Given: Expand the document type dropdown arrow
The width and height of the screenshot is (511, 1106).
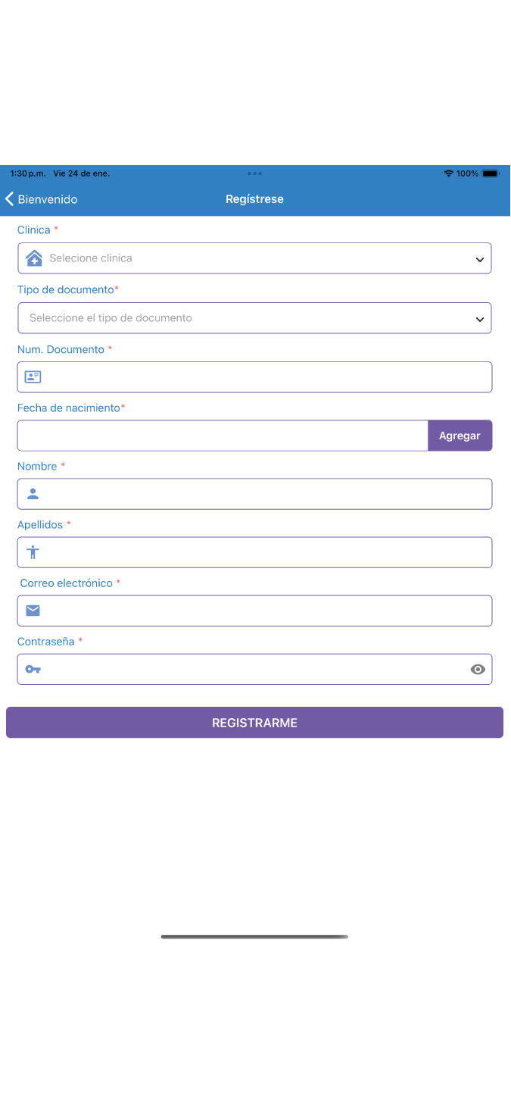Looking at the screenshot, I should (x=479, y=319).
